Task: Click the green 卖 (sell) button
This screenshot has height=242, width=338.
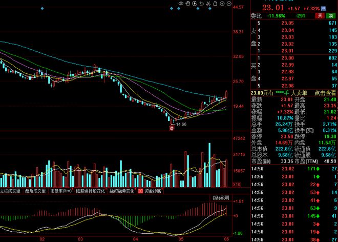Action: click(330, 16)
